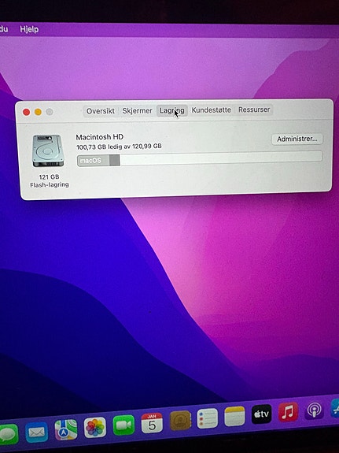Open Mail from the Dock
Image resolution: width=339 pixels, height=453 pixels.
(x=37, y=433)
